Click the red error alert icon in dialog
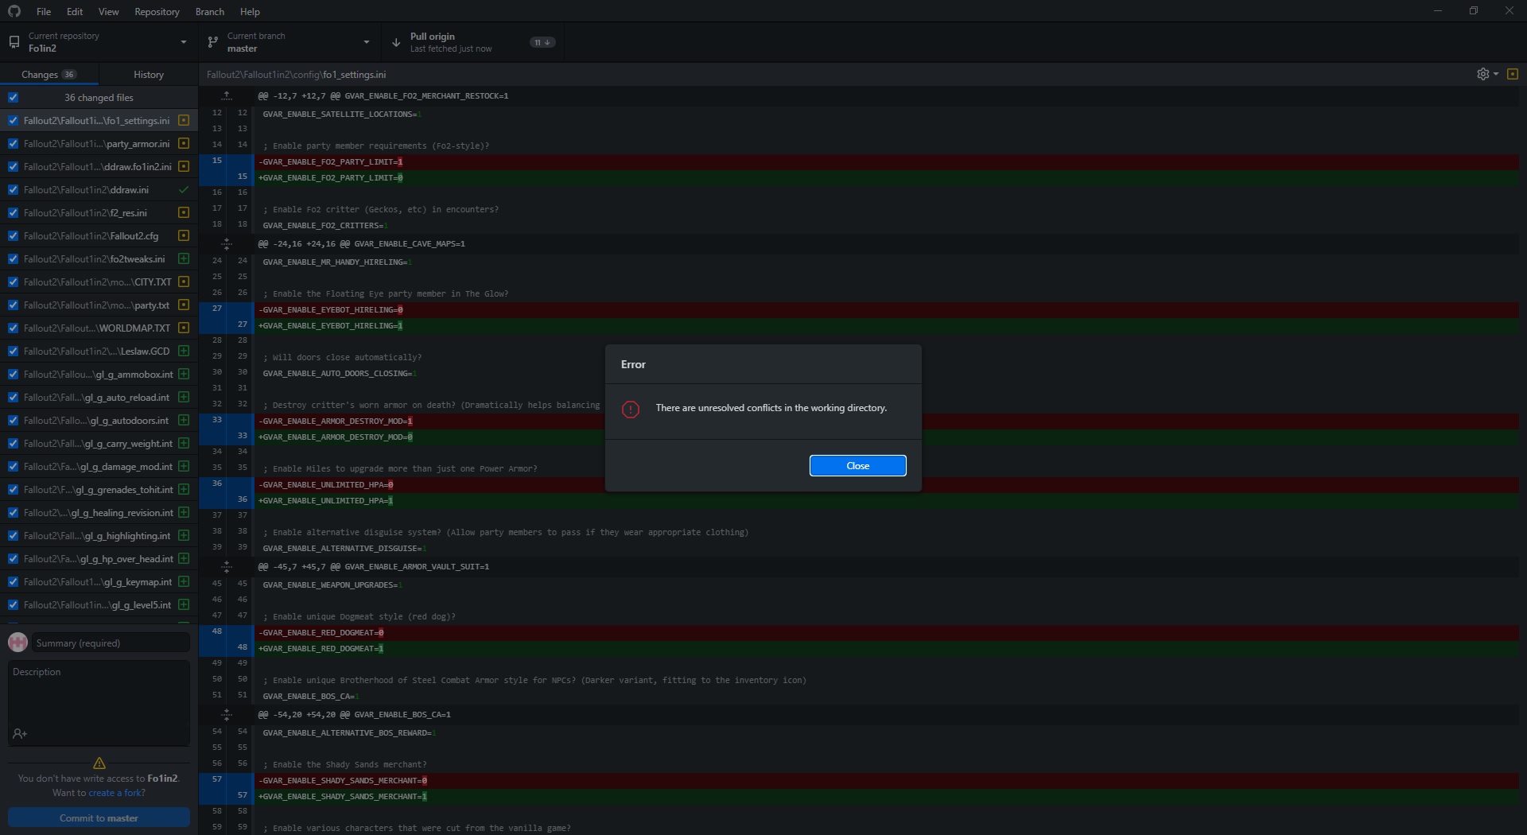This screenshot has height=835, width=1527. click(631, 410)
